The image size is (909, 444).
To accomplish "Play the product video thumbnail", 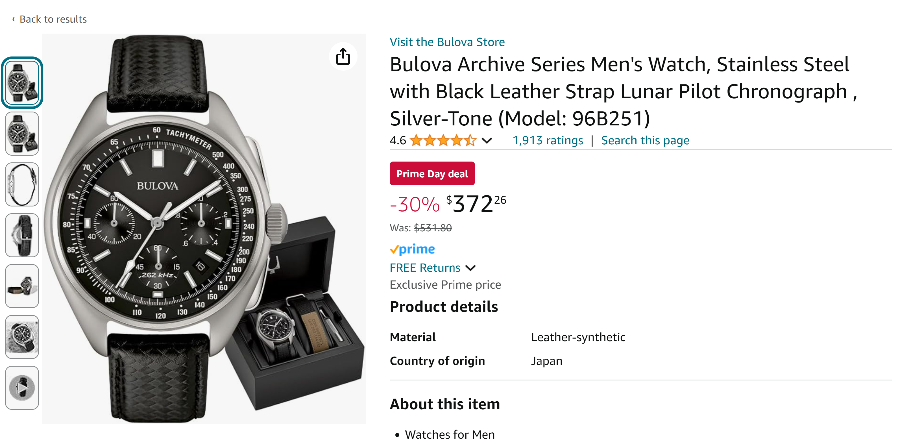I will click(22, 388).
